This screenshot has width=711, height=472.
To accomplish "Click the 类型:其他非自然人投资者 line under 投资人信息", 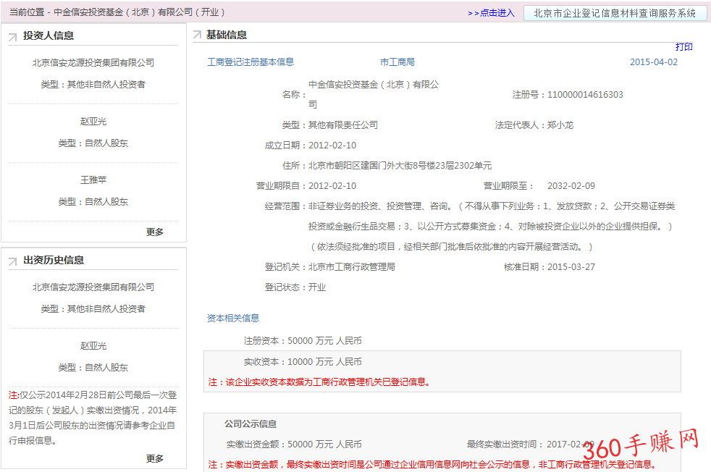I will (x=93, y=84).
